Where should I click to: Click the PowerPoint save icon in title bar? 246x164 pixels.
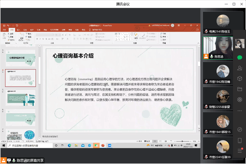[4, 26]
